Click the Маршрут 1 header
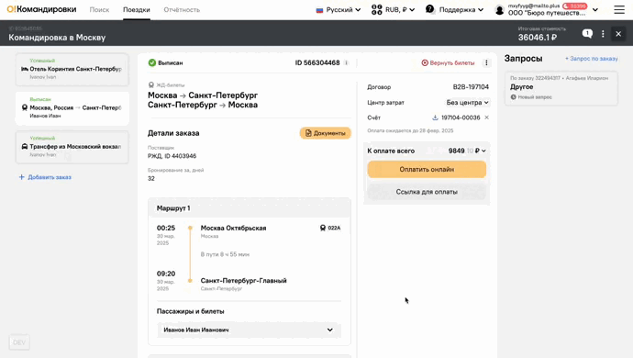The image size is (633, 358). tap(250, 208)
